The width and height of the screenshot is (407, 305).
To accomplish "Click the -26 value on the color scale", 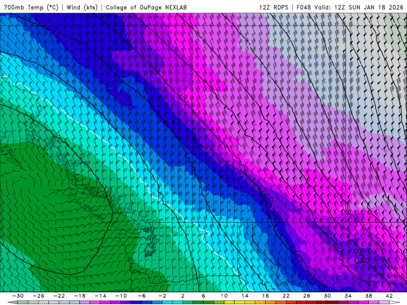I will pos(39,296).
